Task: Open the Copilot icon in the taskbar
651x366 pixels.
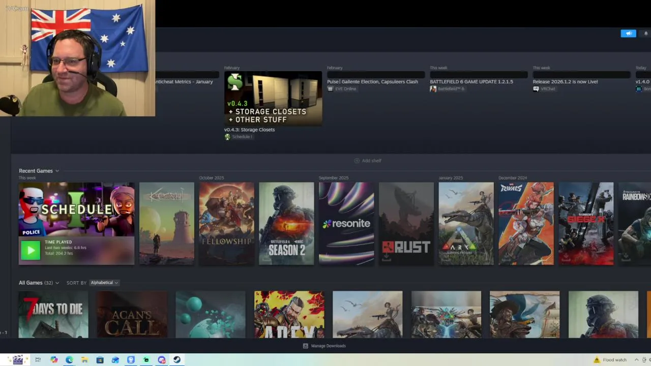Action: pyautogui.click(x=54, y=360)
